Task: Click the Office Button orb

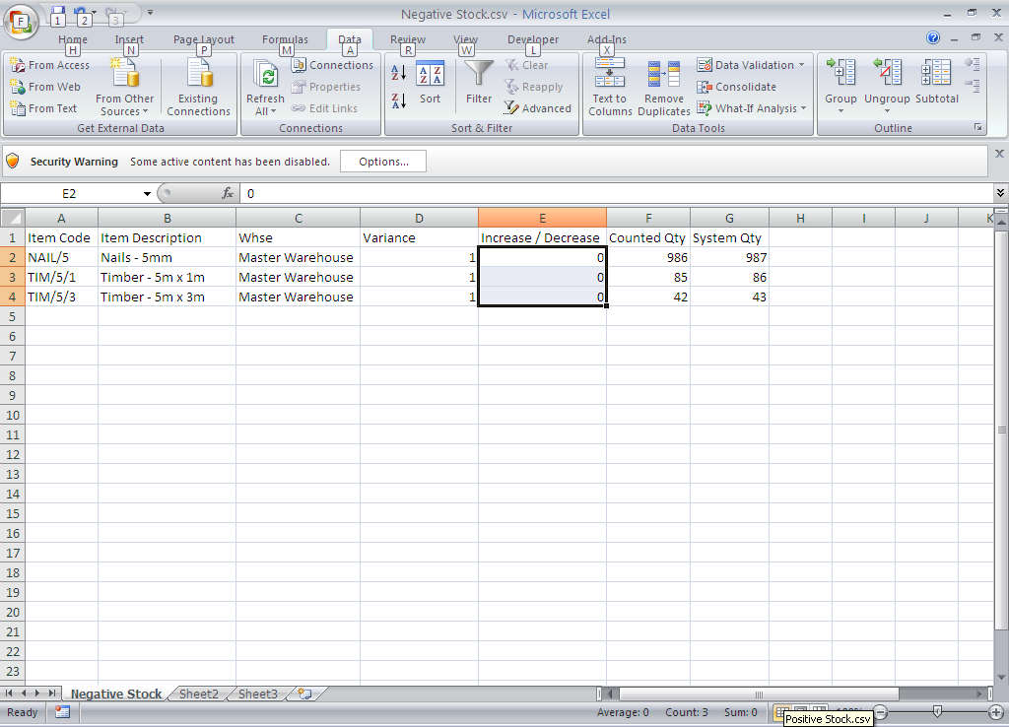Action: click(x=21, y=20)
